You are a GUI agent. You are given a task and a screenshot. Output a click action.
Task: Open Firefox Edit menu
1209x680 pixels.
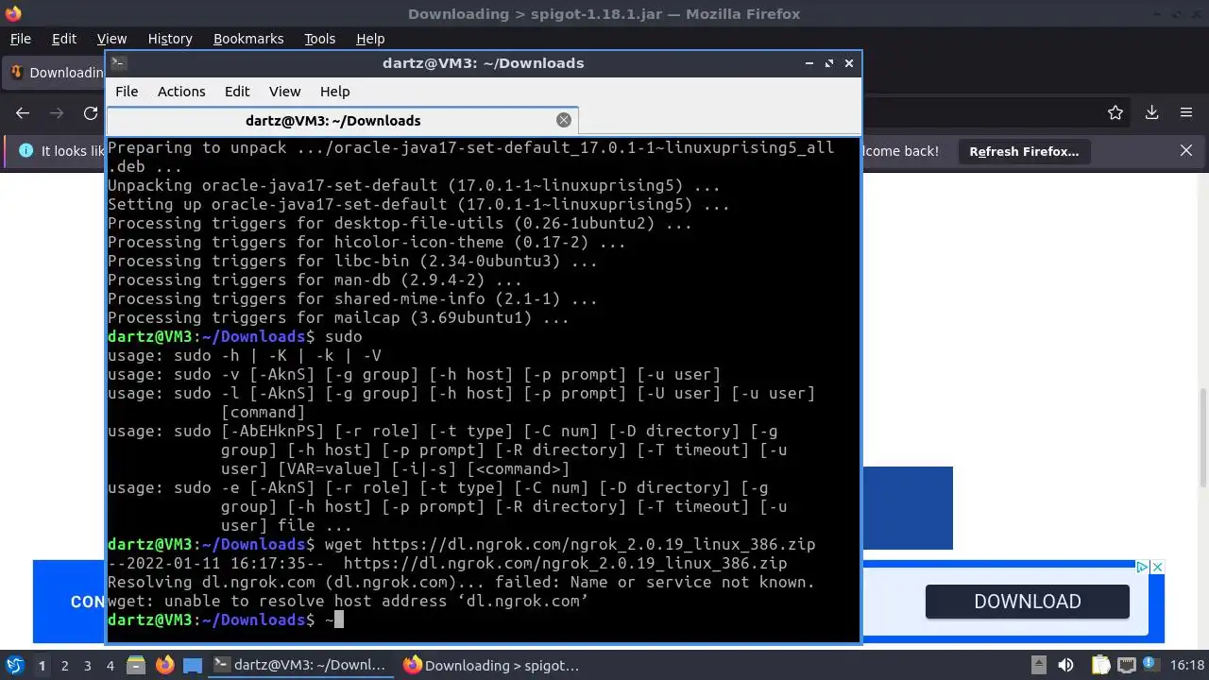64,39
